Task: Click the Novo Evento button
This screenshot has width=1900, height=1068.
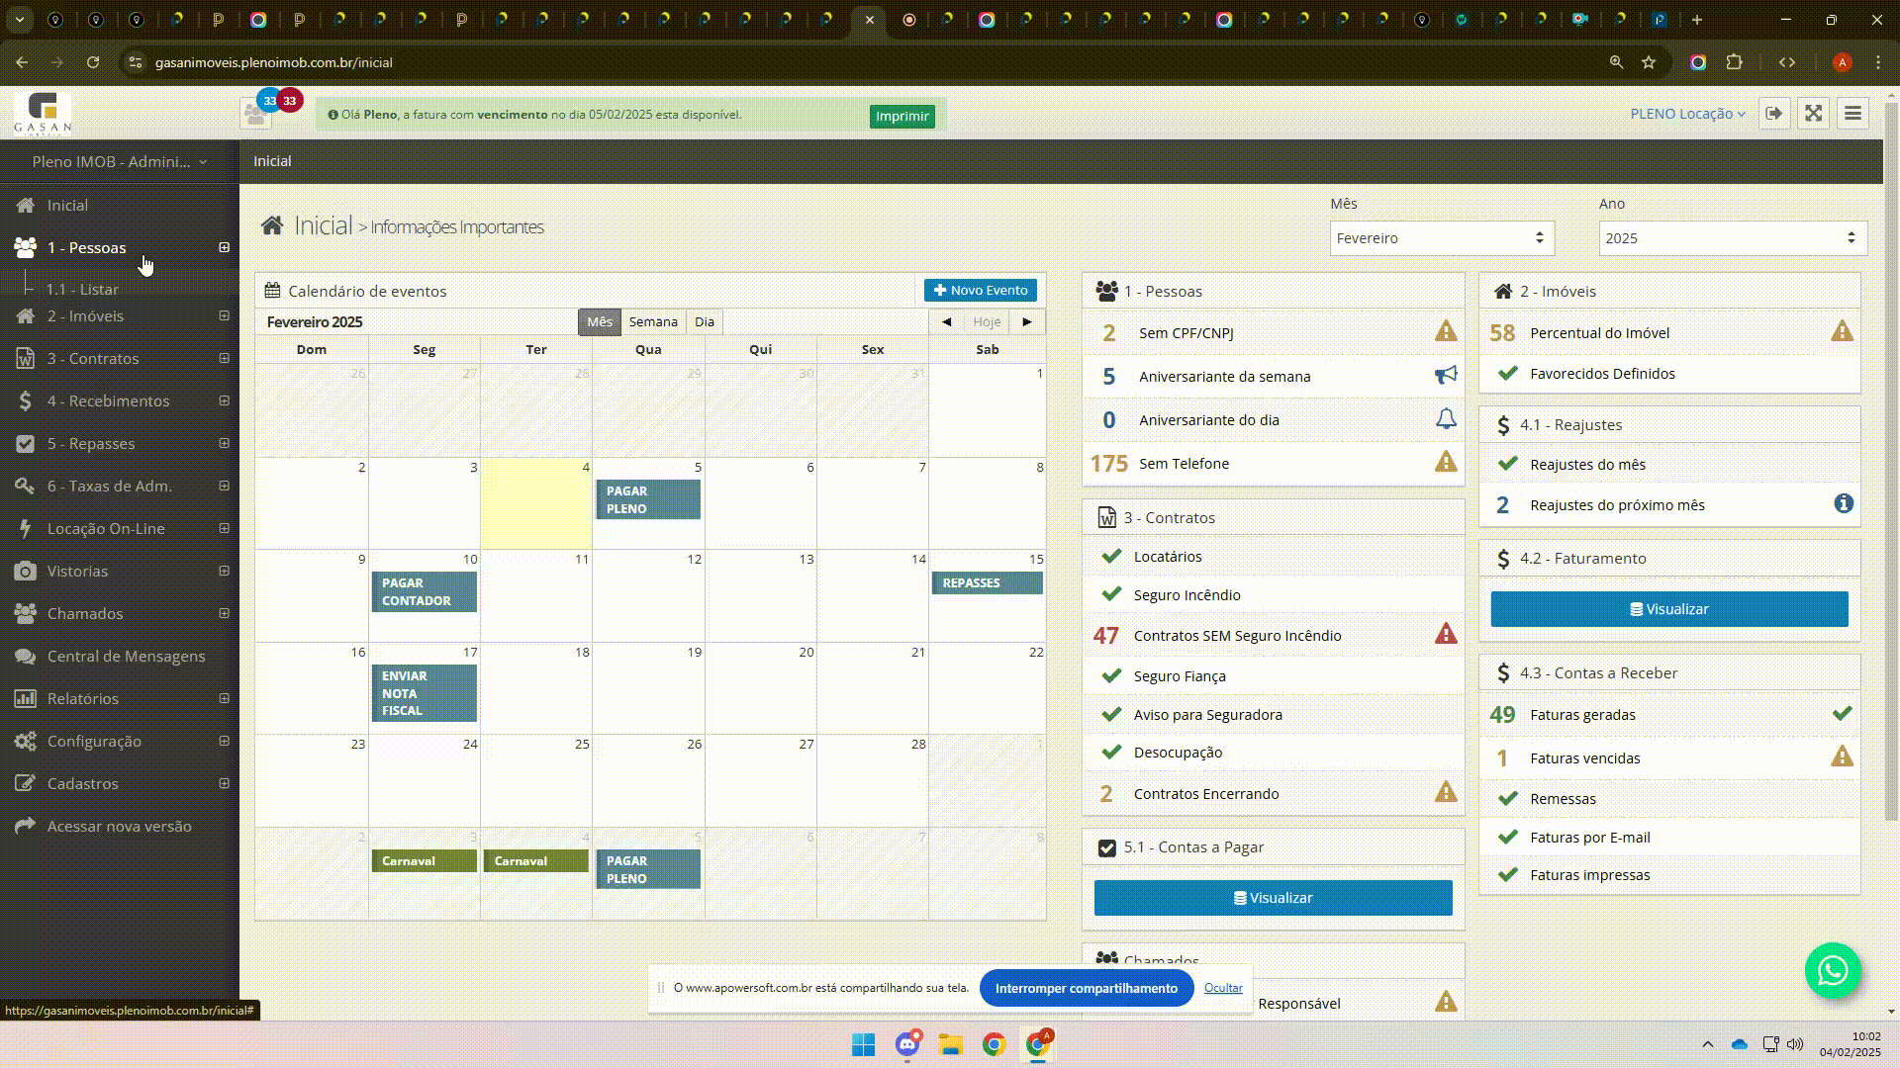Action: pyautogui.click(x=981, y=291)
